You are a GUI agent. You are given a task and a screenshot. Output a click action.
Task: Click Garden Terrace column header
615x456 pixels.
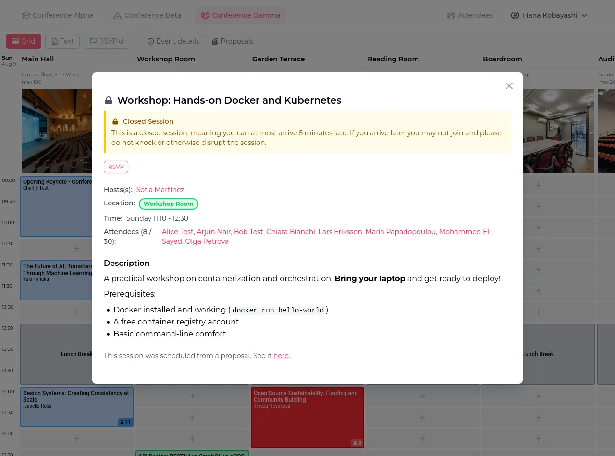tap(279, 59)
